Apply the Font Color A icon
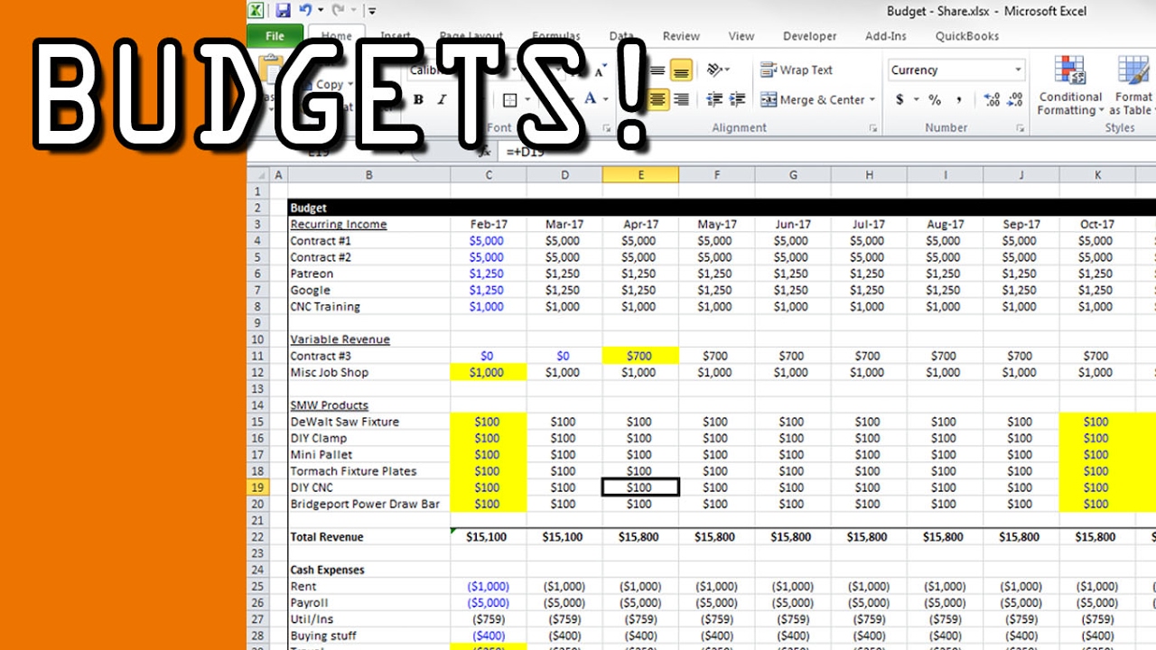Viewport: 1156px width, 650px height. (590, 98)
